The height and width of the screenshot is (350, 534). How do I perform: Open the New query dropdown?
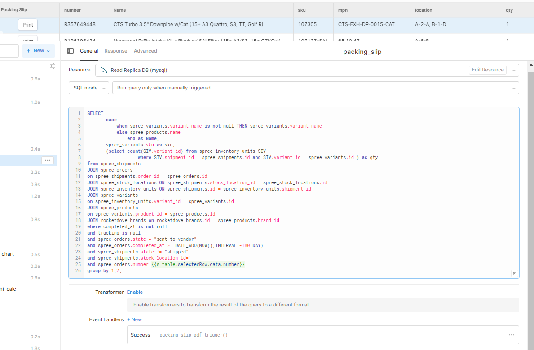click(39, 51)
